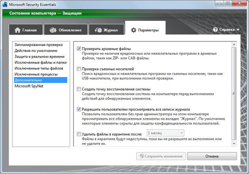
Task: Enable Удалить файлы в карантине после
Action: pyautogui.click(x=79, y=134)
